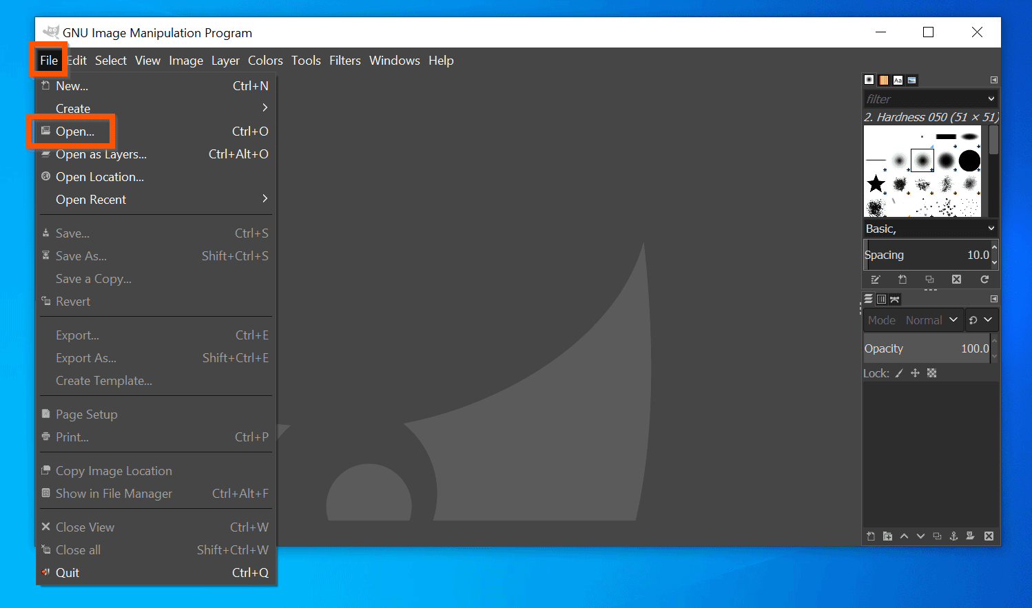
Task: Lock the layer's alpha channel
Action: 931,373
